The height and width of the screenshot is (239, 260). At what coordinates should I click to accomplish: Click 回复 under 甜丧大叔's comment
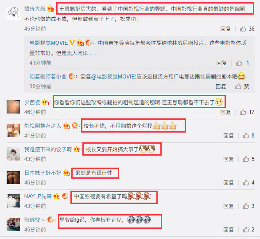[225, 29]
